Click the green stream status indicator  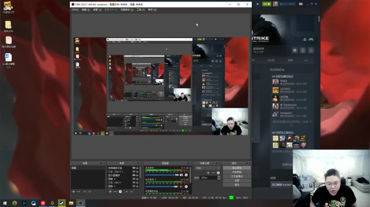tap(231, 198)
